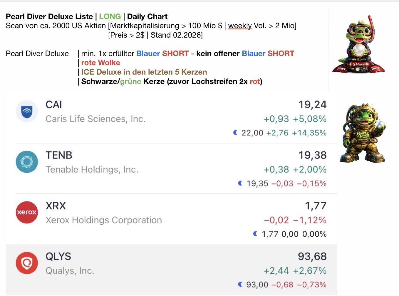
Task: Click the moon icon beside QLYS after-hours price
Action: click(240, 284)
